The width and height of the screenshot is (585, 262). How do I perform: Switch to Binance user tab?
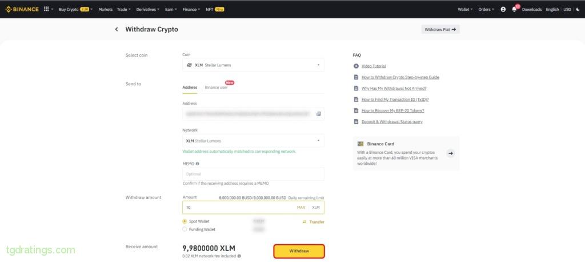pyautogui.click(x=216, y=88)
